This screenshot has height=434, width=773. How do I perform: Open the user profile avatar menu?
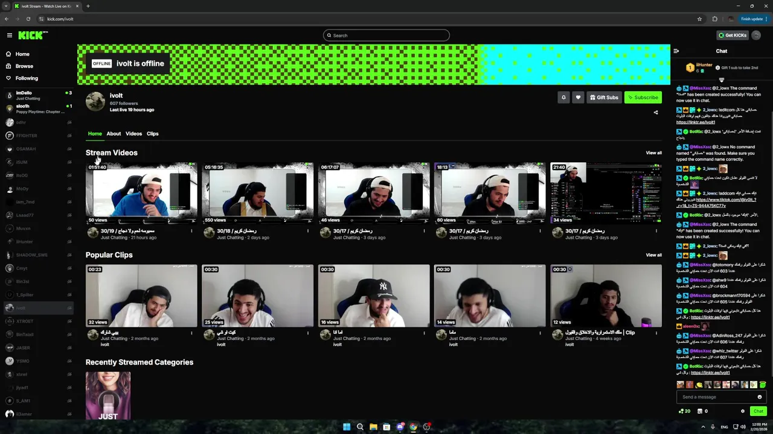click(756, 36)
